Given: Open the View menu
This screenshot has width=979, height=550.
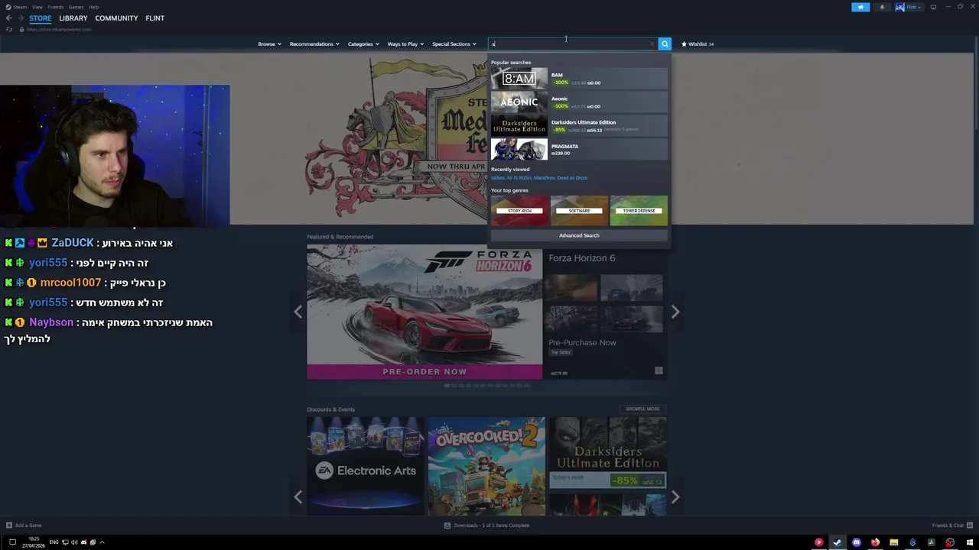Looking at the screenshot, I should point(37,7).
